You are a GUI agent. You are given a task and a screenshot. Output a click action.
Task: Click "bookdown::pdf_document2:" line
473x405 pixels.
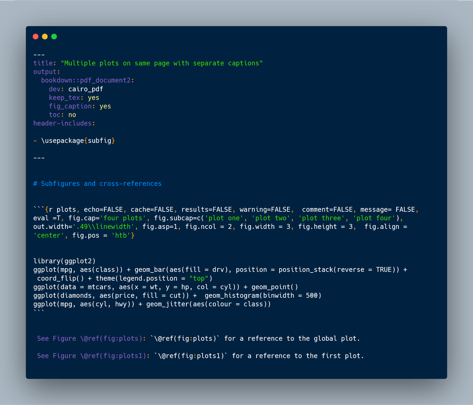pyautogui.click(x=88, y=80)
